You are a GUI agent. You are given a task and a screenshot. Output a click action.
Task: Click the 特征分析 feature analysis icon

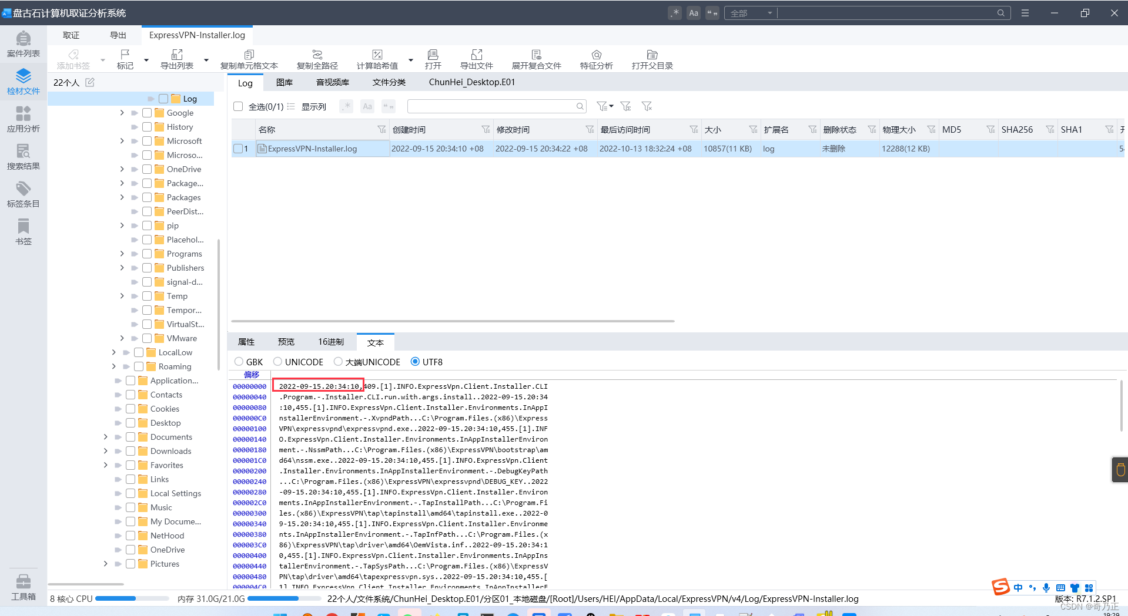597,59
